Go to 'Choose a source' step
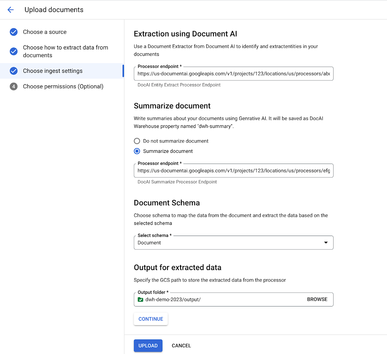This screenshot has height=354, width=387. (x=45, y=32)
